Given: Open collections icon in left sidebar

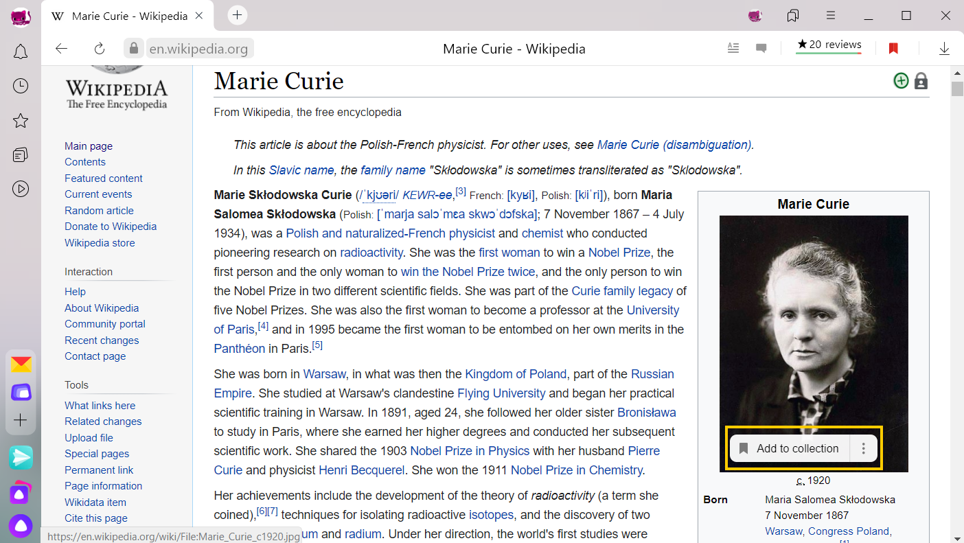Looking at the screenshot, I should (21, 154).
